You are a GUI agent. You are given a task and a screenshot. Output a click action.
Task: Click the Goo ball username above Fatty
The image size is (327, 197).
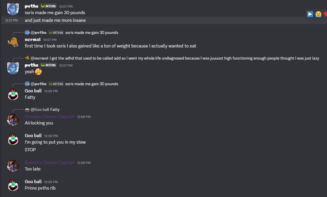[x=33, y=91]
